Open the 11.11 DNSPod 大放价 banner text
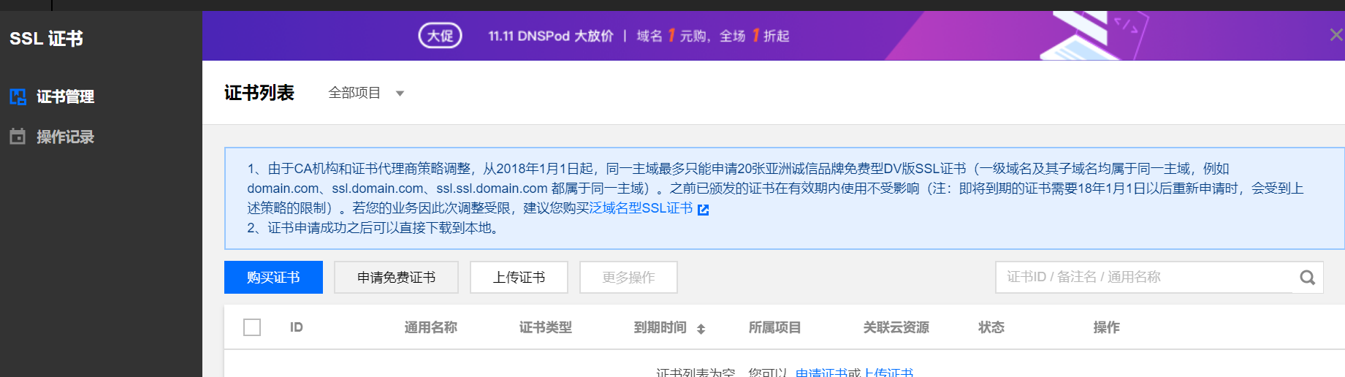 click(551, 36)
